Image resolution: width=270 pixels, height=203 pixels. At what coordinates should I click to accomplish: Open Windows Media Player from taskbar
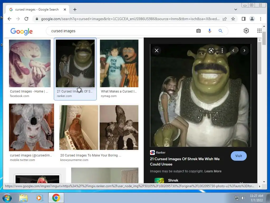(x=40, y=198)
